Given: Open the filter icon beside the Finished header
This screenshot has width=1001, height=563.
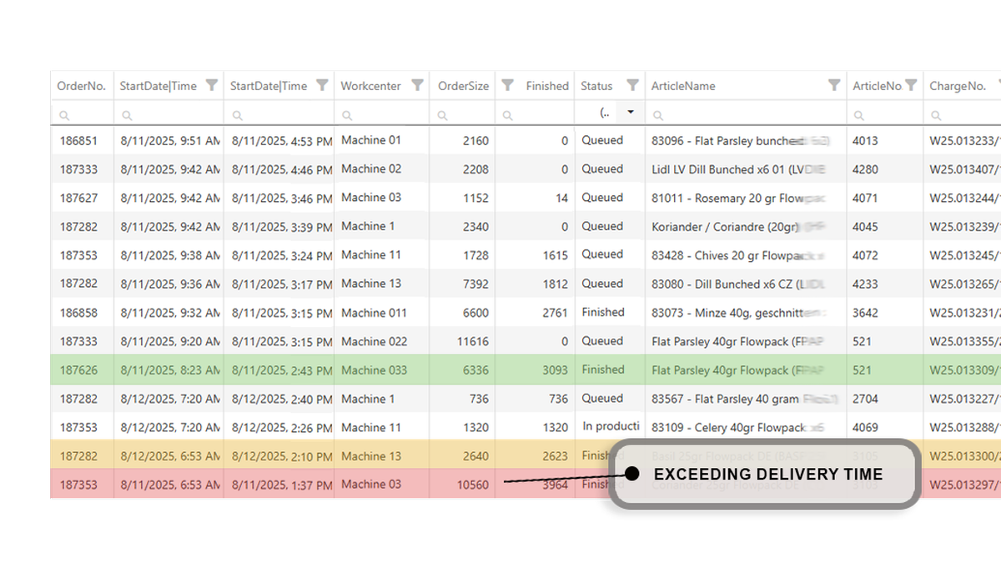Looking at the screenshot, I should tap(507, 85).
